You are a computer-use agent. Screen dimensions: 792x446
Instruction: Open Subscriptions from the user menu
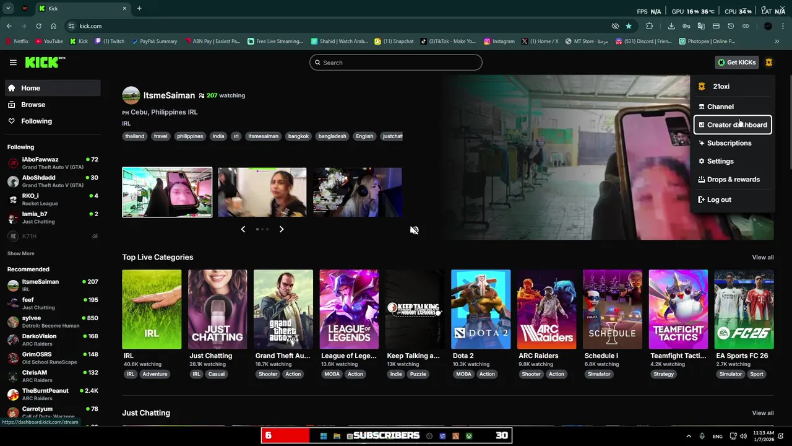tap(733, 143)
